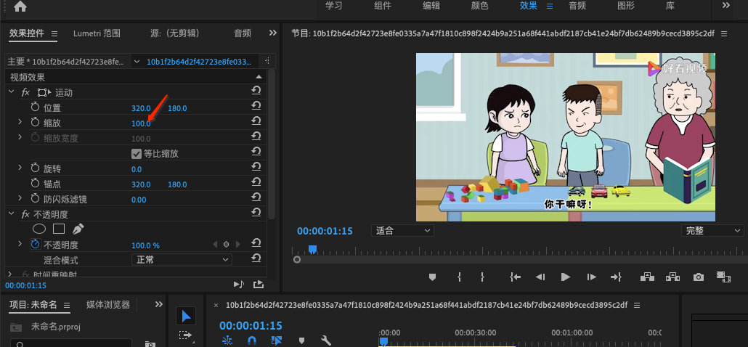Click the timeline ruler playhead
This screenshot has height=347, width=748.
(x=383, y=341)
